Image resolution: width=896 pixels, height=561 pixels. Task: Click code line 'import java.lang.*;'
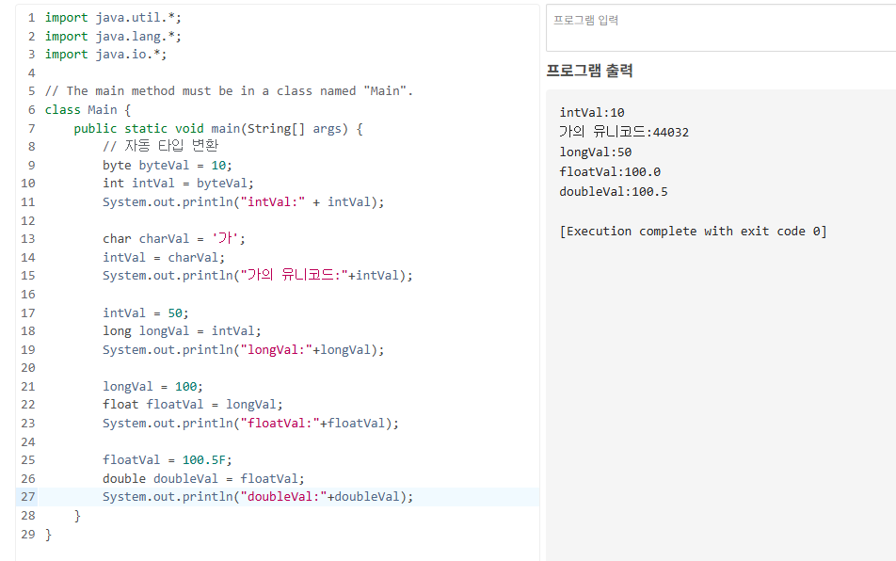pos(113,37)
